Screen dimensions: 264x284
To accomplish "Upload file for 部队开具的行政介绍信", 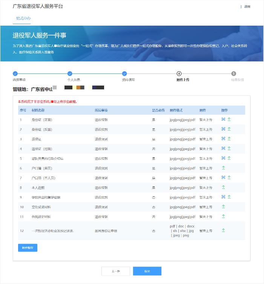I will (229, 158).
